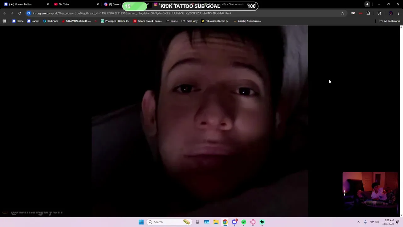Switch to the YouTube tab
Screen dimensions: 403x227
coord(76,4)
